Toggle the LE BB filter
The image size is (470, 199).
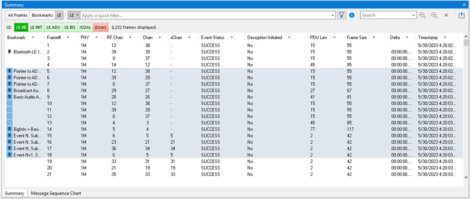22,27
